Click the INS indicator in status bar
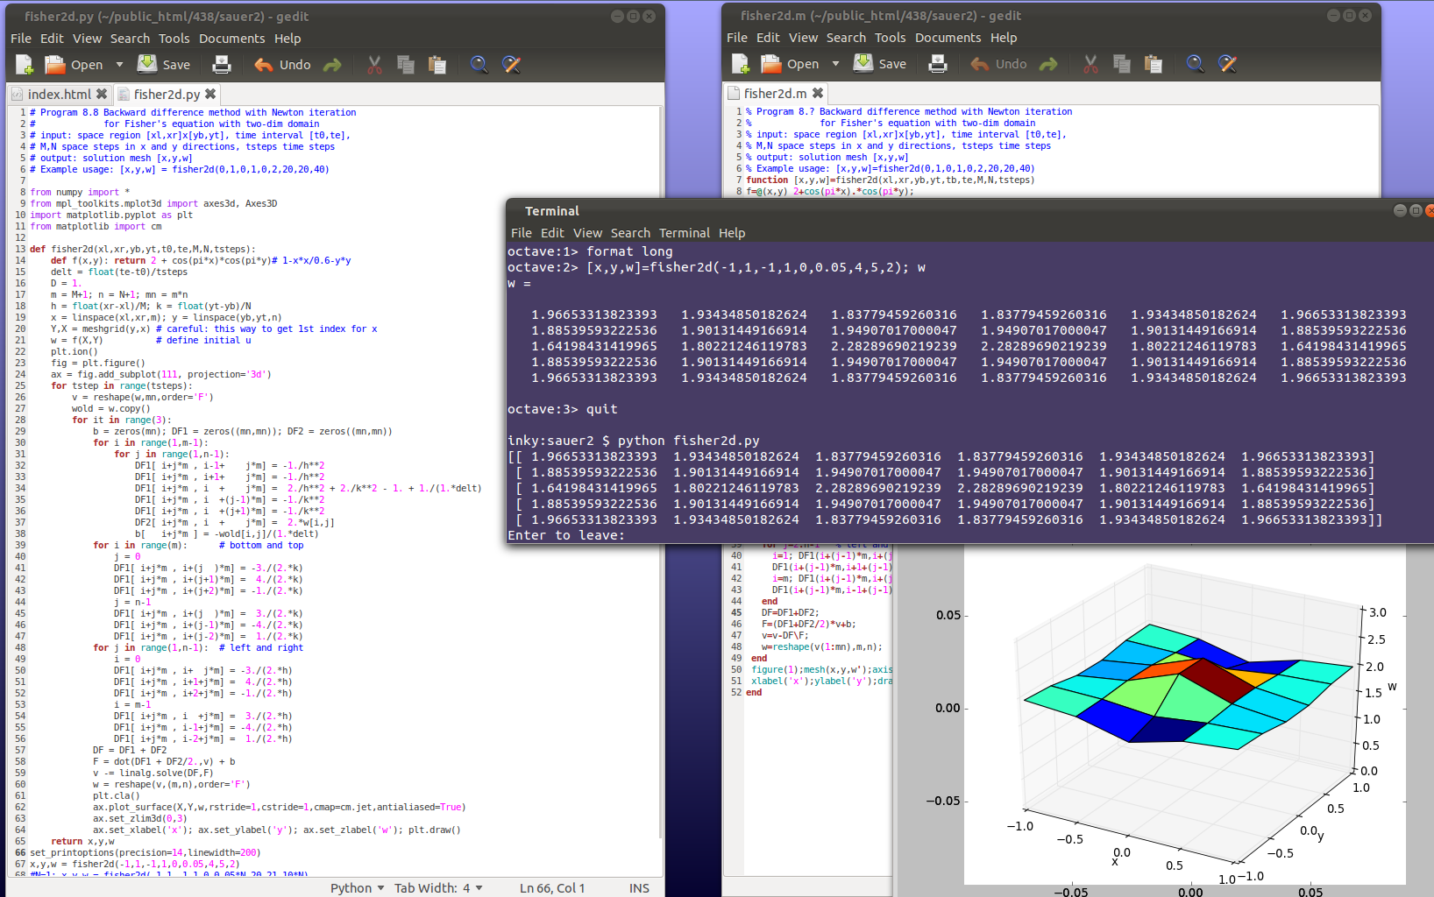The image size is (1434, 897). (x=639, y=888)
